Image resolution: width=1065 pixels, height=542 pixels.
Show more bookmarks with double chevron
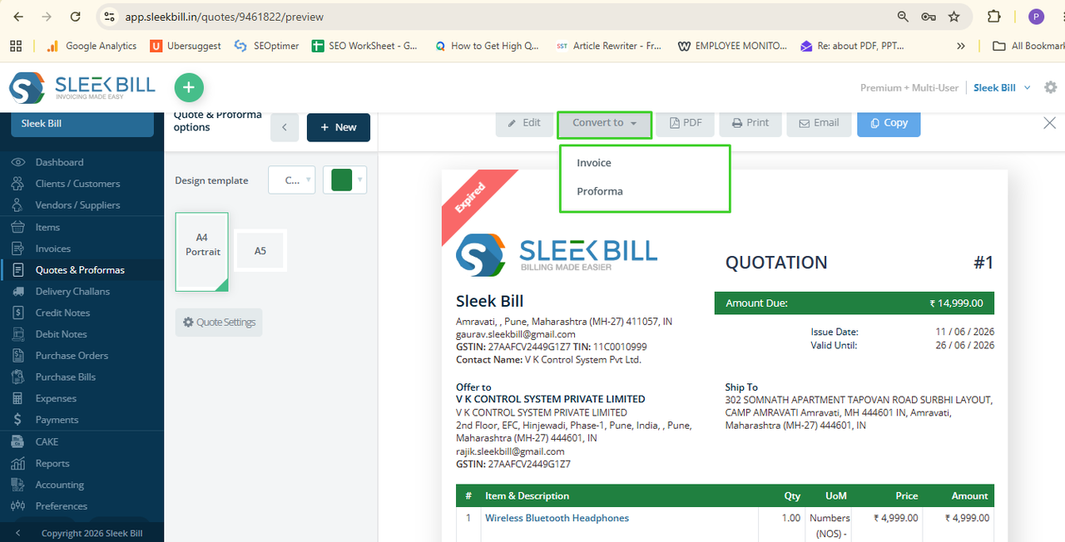[x=962, y=46]
